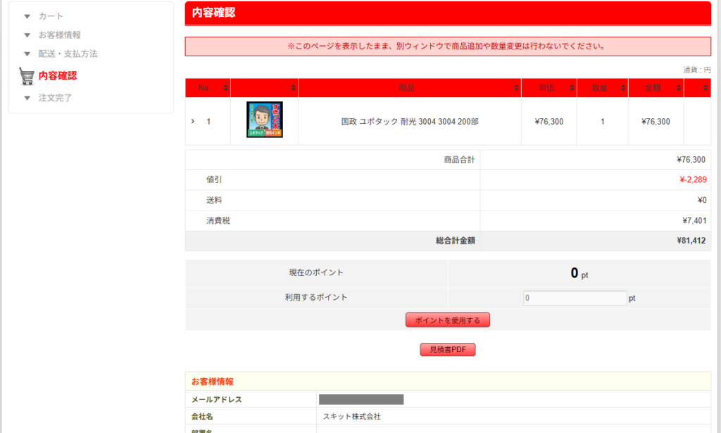721x433 pixels.
Task: Click the 値引 row label
Action: click(x=214, y=180)
